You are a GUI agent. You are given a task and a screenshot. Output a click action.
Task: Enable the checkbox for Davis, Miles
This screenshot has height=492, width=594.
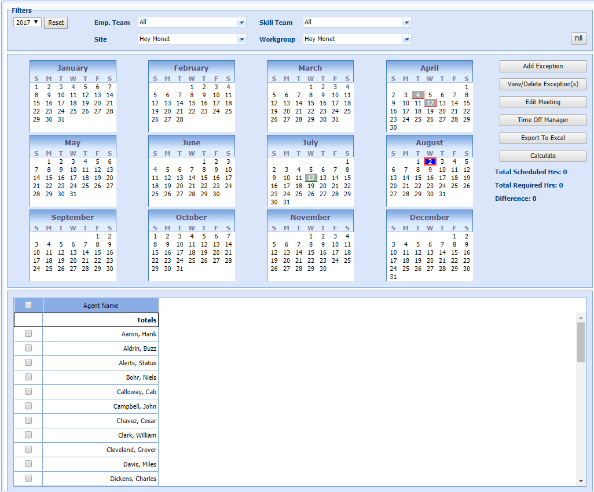[28, 464]
